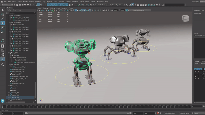The image size is (205, 115).
Task: Select pCube27 in the Outliner
Action: tap(15, 81)
